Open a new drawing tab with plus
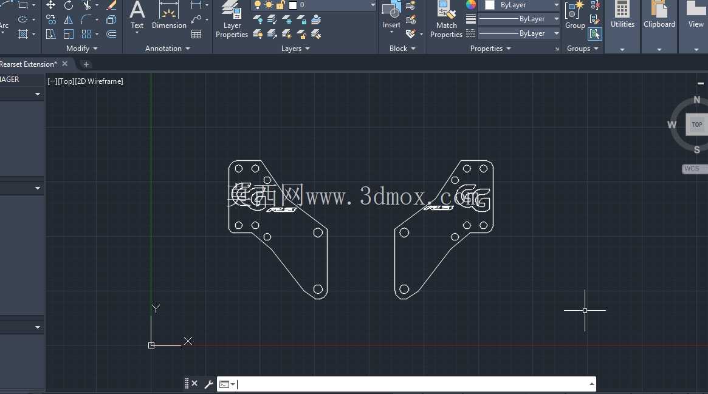This screenshot has height=394, width=708. click(86, 64)
